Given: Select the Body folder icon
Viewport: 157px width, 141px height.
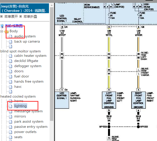Looking at the screenshot, I should click(6, 32).
